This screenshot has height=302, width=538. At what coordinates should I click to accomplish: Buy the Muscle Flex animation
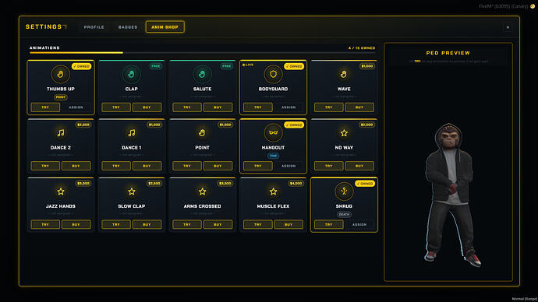coord(288,224)
